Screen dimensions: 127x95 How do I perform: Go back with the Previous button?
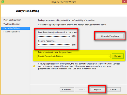(67, 89)
